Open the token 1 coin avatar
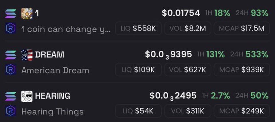 point(27,13)
